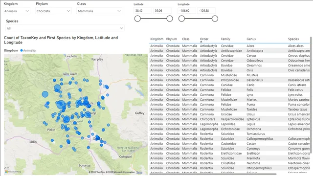The height and width of the screenshot is (176, 313).
Task: Select the Alces genus cell
Action: pos(250,45)
